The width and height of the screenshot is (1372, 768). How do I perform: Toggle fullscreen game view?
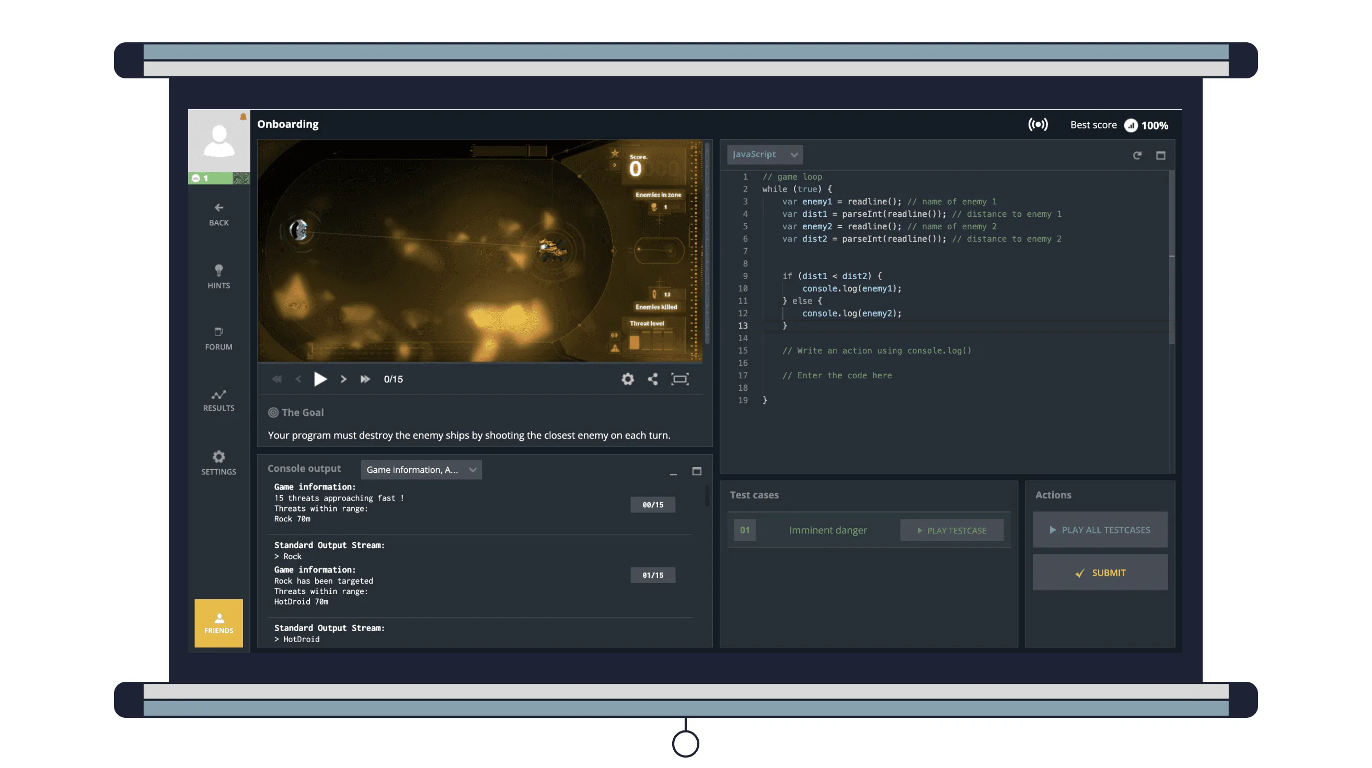pyautogui.click(x=679, y=379)
